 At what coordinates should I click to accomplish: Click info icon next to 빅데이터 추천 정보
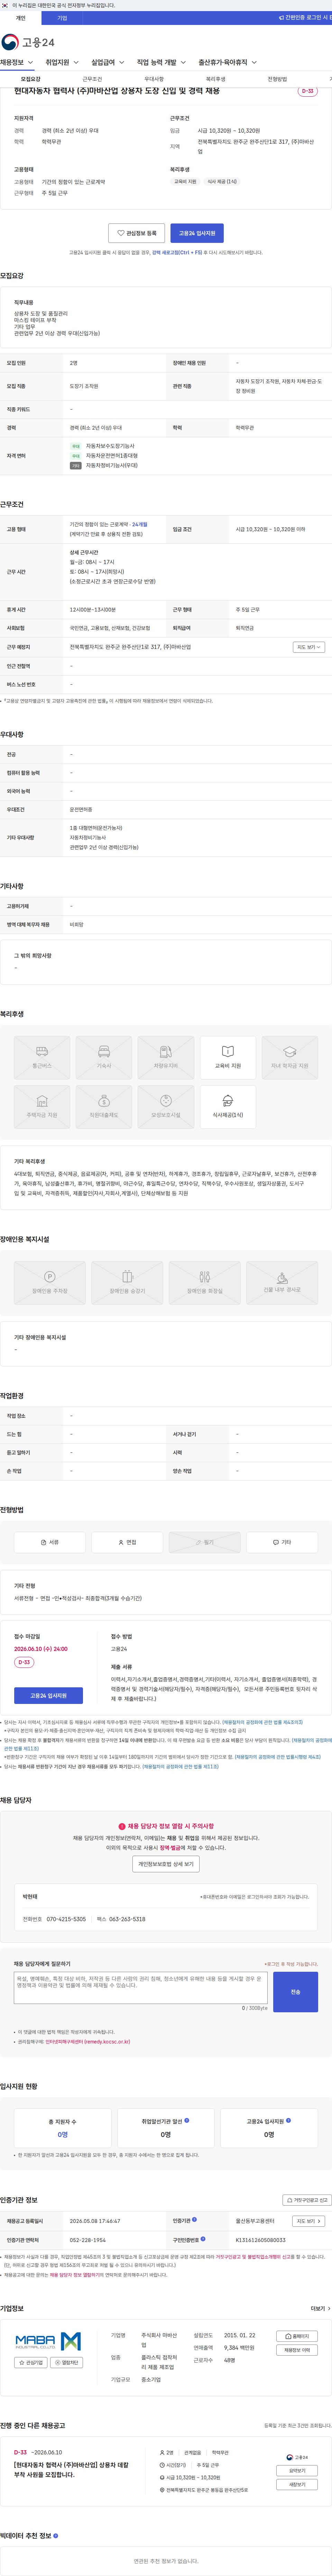[x=56, y=2536]
